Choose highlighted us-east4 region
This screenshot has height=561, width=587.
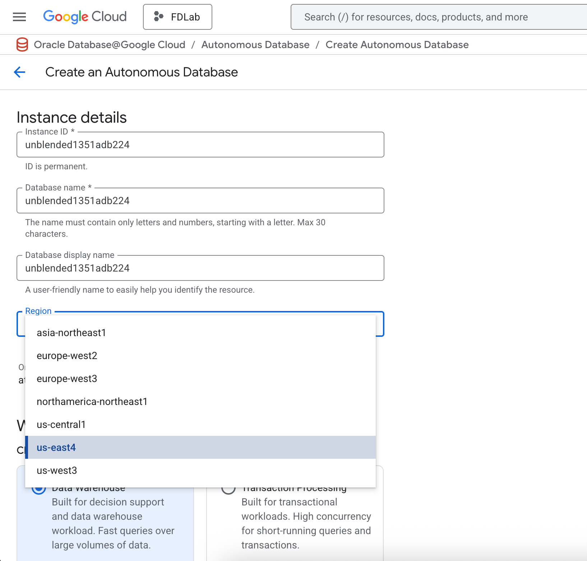200,447
